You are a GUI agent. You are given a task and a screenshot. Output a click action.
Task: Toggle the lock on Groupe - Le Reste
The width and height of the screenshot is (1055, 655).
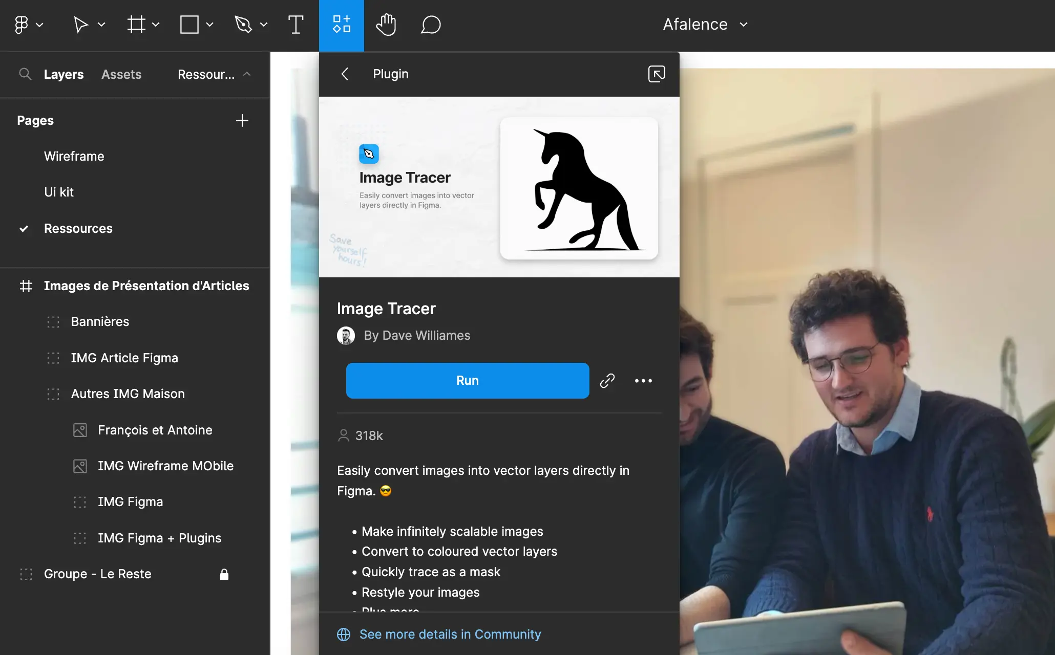pos(224,574)
